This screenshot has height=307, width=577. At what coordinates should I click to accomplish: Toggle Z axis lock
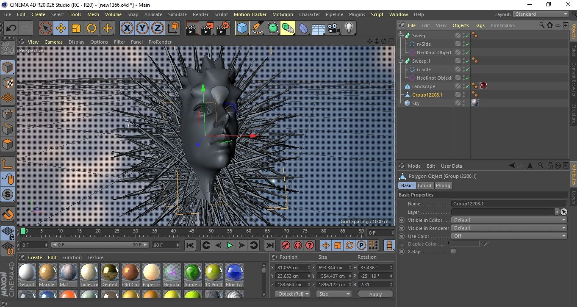coord(158,28)
